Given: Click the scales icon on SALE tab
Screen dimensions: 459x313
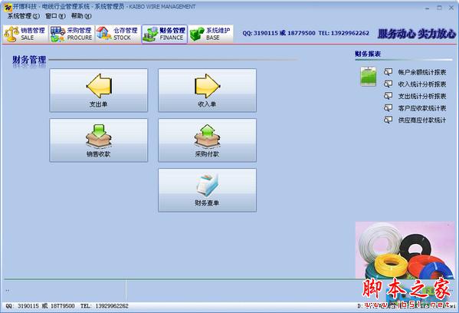Looking at the screenshot, I should tap(11, 34).
